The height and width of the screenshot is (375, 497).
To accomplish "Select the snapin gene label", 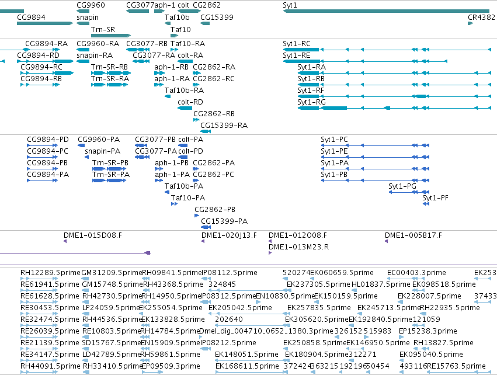I will pos(88,18).
